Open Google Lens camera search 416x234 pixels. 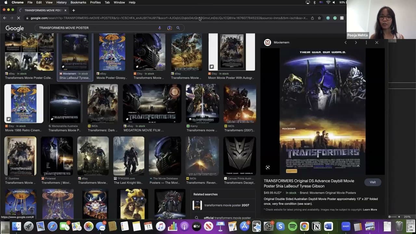(x=169, y=28)
